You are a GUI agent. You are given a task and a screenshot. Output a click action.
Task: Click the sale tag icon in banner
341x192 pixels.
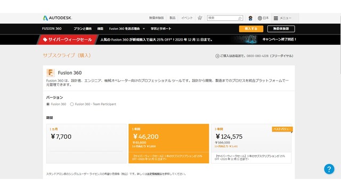pos(45,39)
